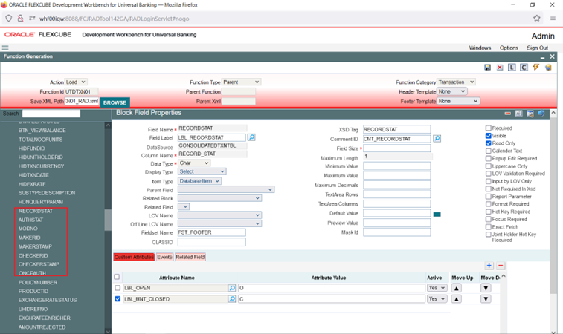563x334 pixels.
Task: Open the LOV Name dropdown
Action: pyautogui.click(x=219, y=215)
